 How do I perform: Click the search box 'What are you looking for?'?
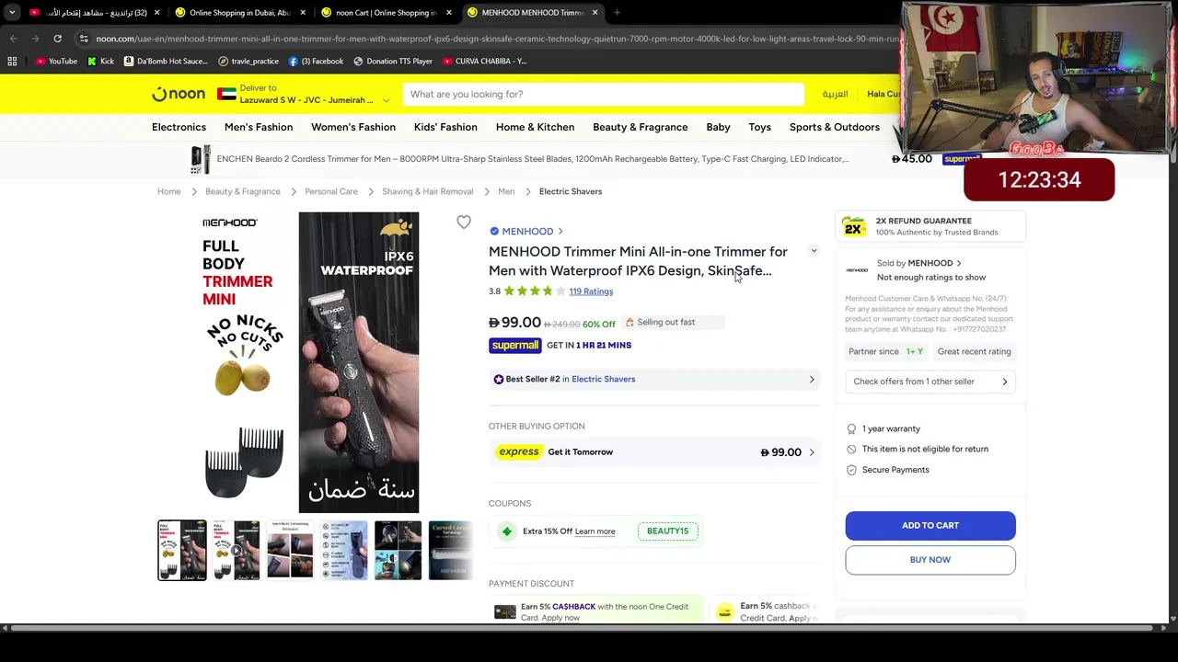click(x=603, y=94)
